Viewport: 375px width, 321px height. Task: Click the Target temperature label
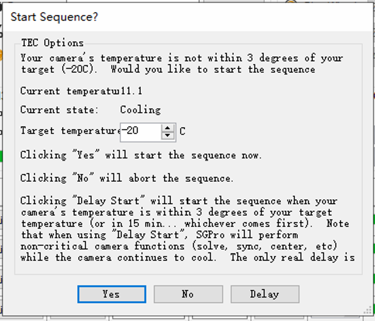pos(71,131)
